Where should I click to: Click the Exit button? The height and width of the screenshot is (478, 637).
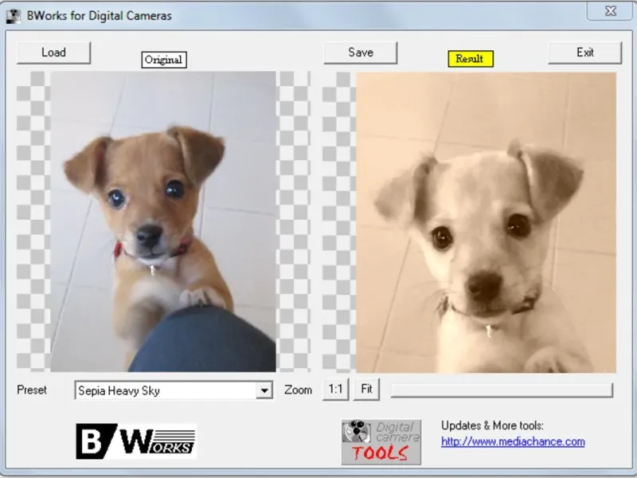(585, 53)
